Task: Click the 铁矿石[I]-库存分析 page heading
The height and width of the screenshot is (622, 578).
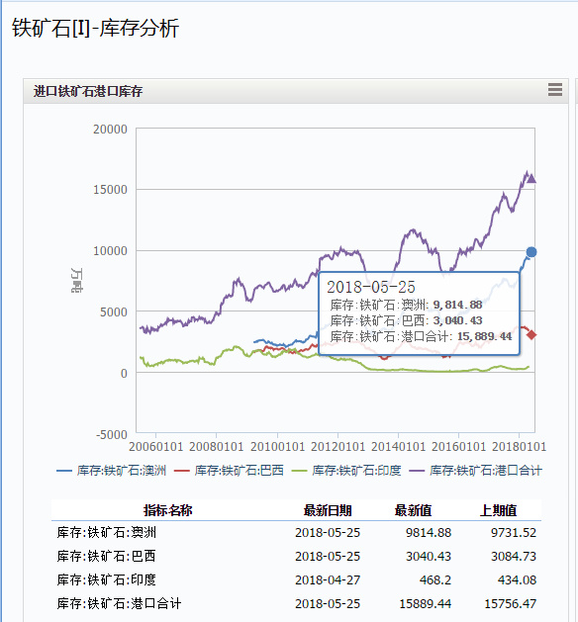Action: [x=95, y=28]
